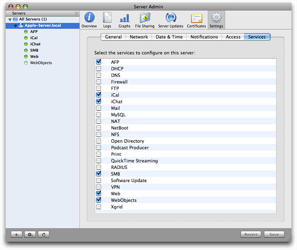The image size is (297, 250).
Task: Open the Certificates pane
Action: pyautogui.click(x=196, y=20)
